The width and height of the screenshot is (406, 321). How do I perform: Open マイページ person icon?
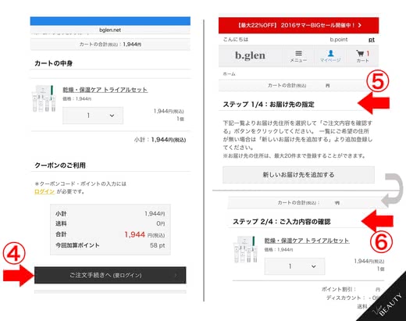point(330,56)
